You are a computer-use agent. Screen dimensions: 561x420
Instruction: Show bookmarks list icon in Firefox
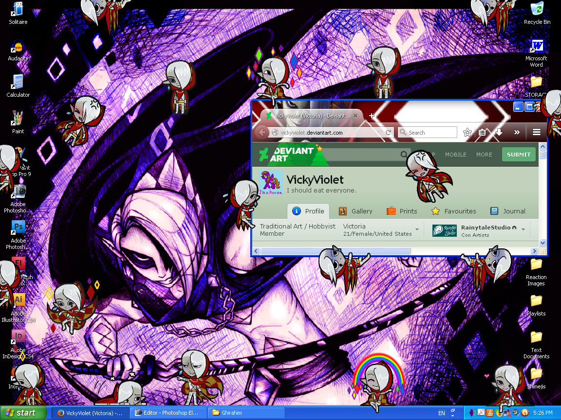482,133
